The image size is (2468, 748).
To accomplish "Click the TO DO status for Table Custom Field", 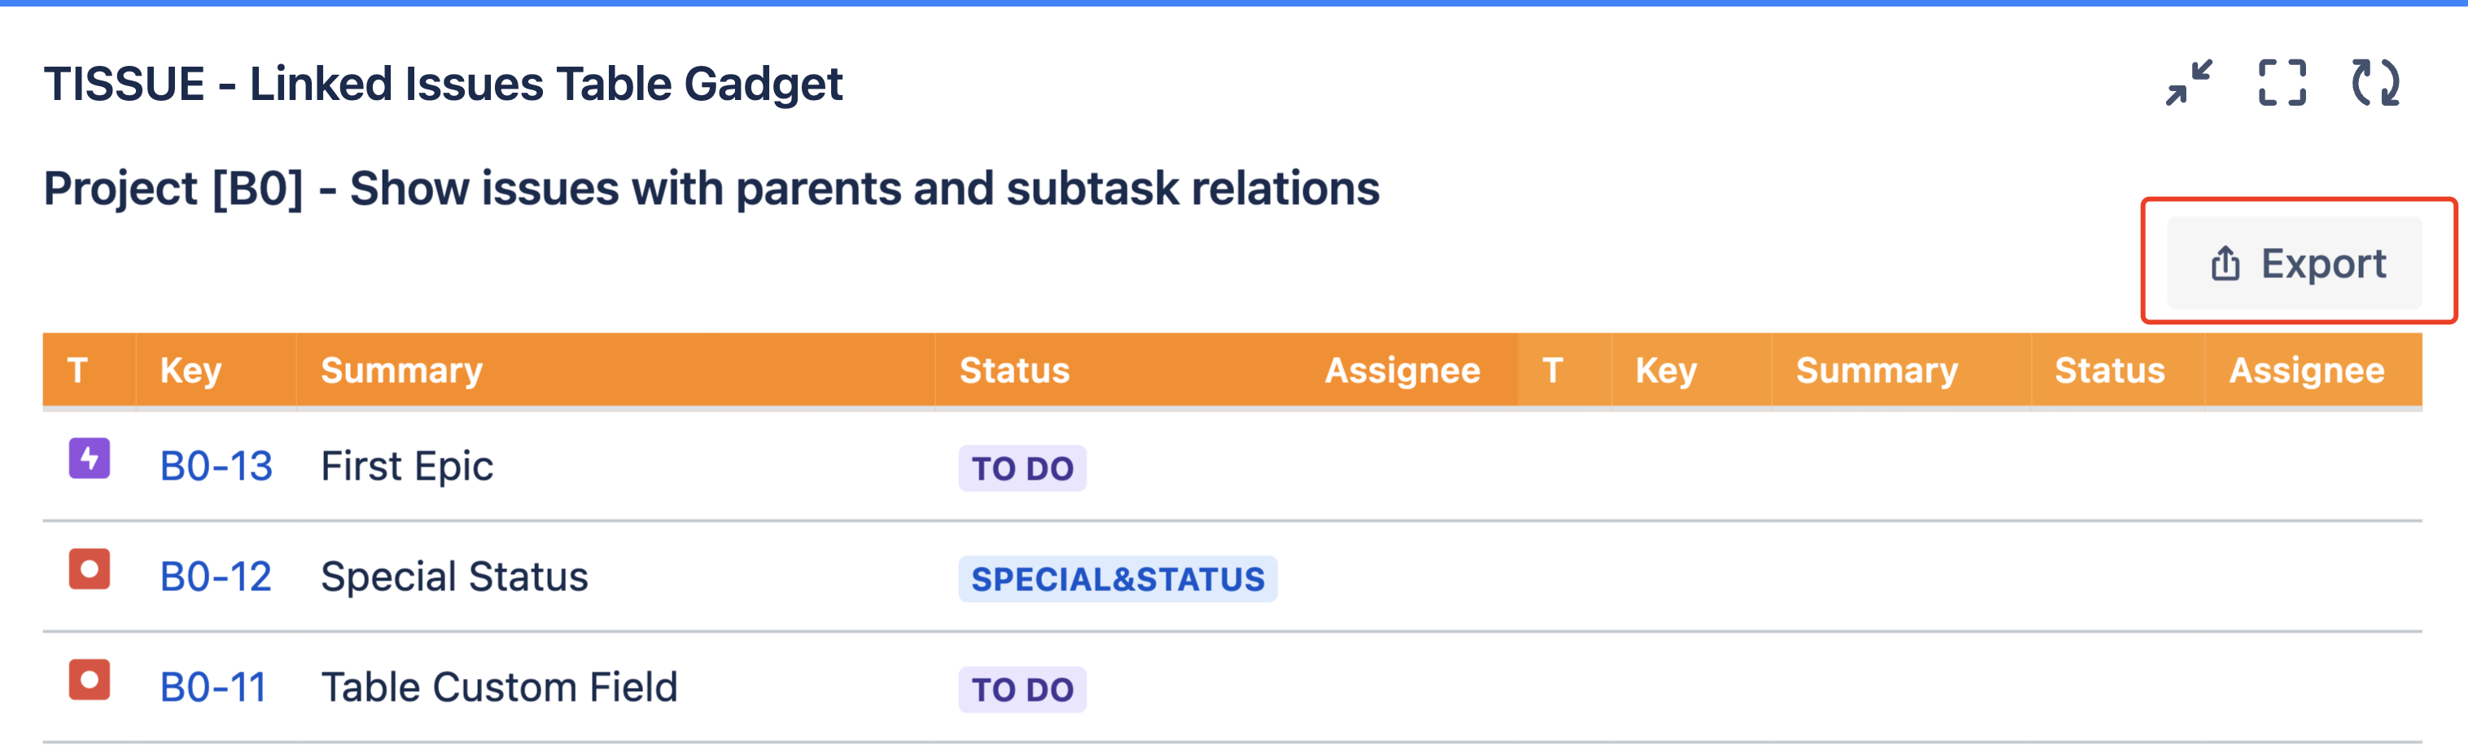I will pos(1022,689).
